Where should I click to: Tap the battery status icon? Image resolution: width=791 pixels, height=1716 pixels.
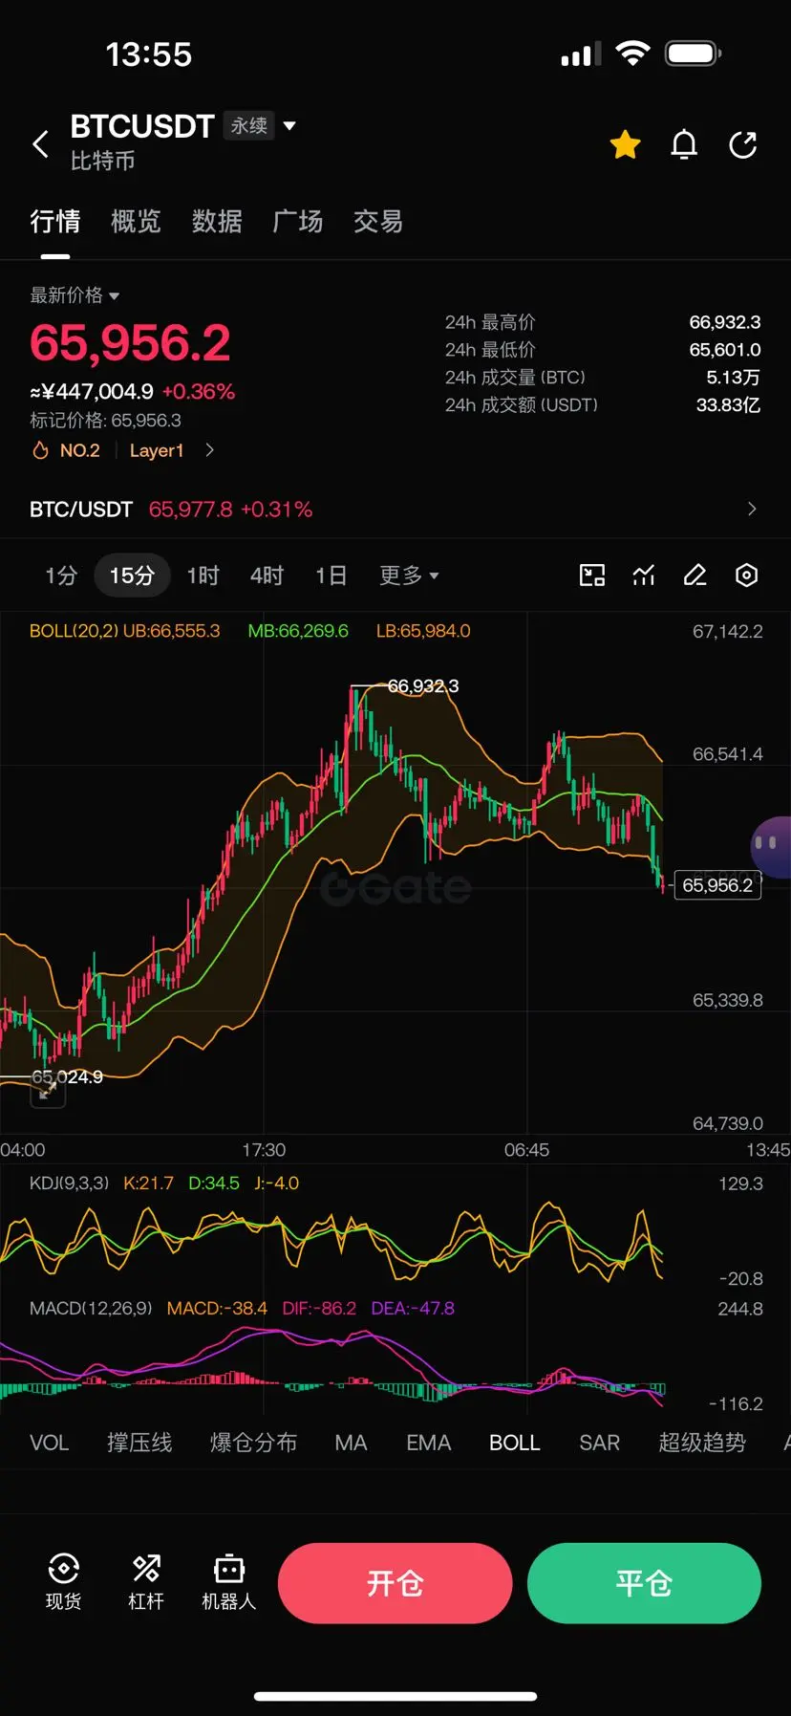[x=694, y=54]
